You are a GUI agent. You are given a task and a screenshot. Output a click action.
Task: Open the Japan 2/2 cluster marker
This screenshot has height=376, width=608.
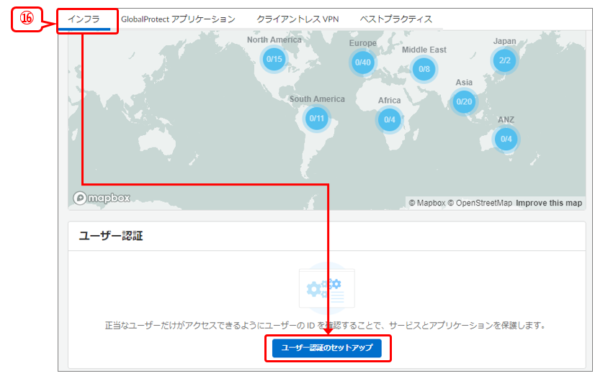(x=505, y=60)
